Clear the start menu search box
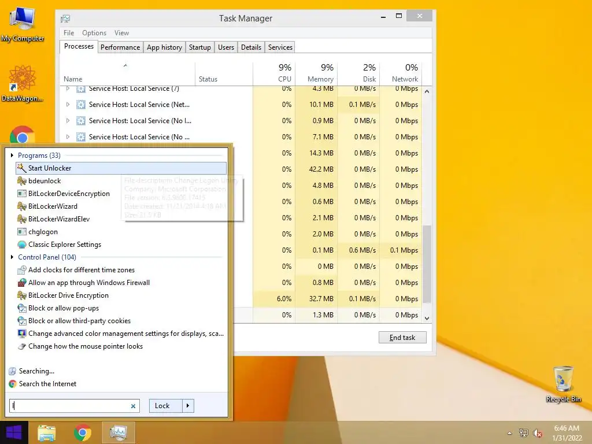This screenshot has width=592, height=444. click(133, 406)
